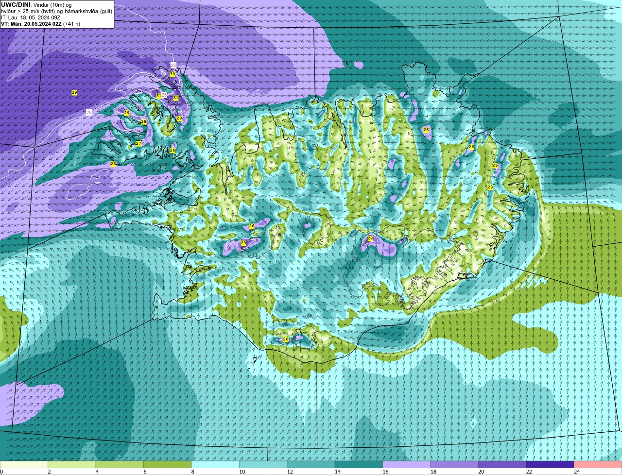This screenshot has width=622, height=475.
Task: Select the dark indigo 22–24 m/s legend swatch
Action: click(x=550, y=464)
